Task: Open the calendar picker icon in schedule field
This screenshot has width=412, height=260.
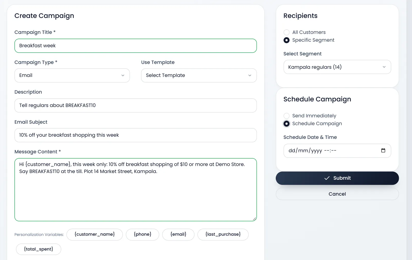Action: (383, 151)
